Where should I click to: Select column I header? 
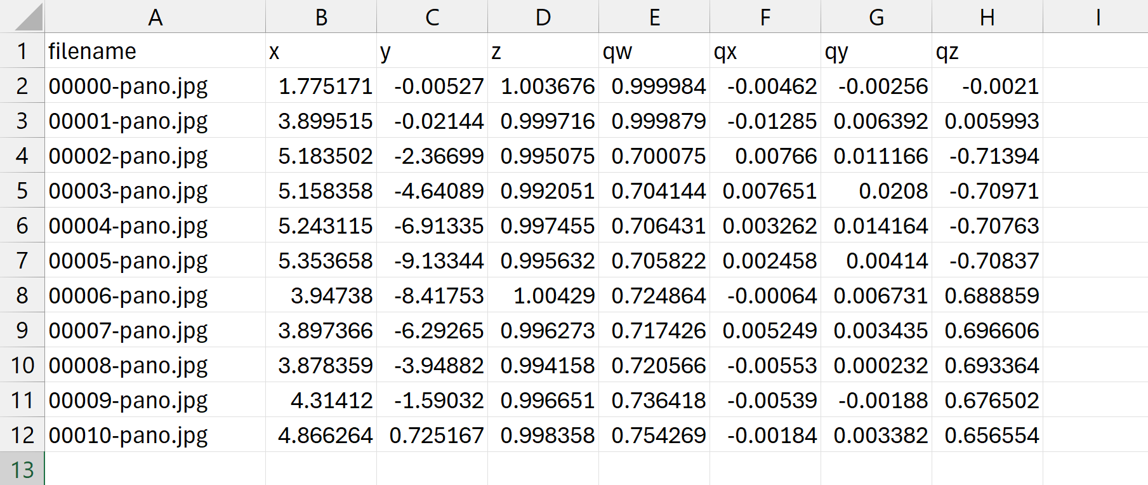1096,16
